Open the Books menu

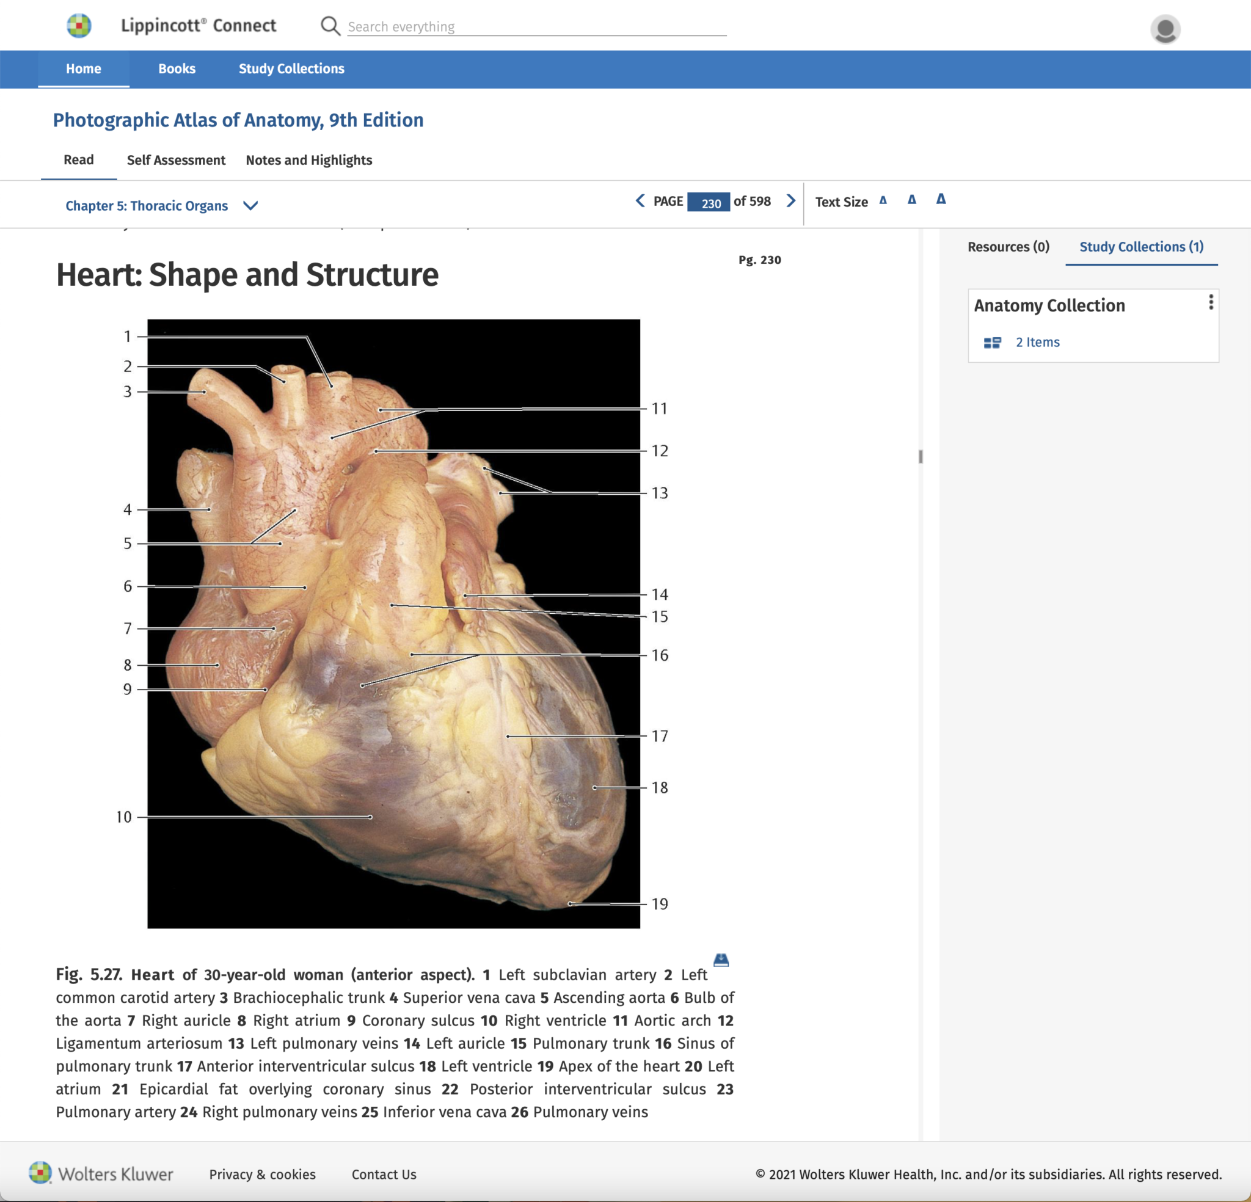177,69
